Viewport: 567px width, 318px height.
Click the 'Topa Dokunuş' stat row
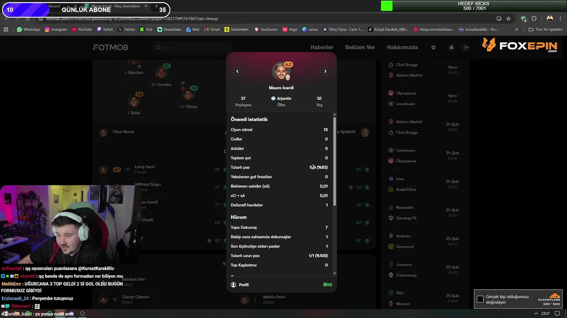click(x=279, y=227)
